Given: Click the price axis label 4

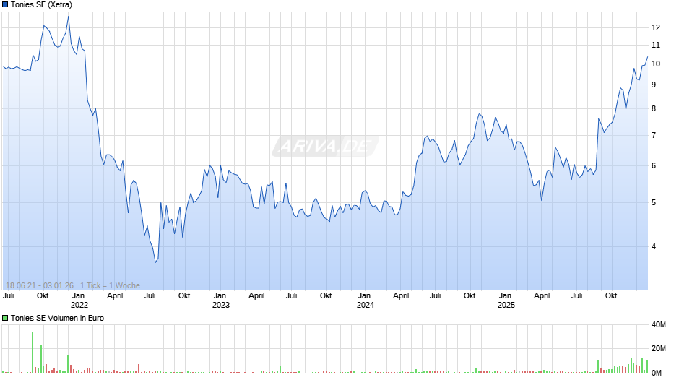Looking at the screenshot, I should click(x=654, y=246).
